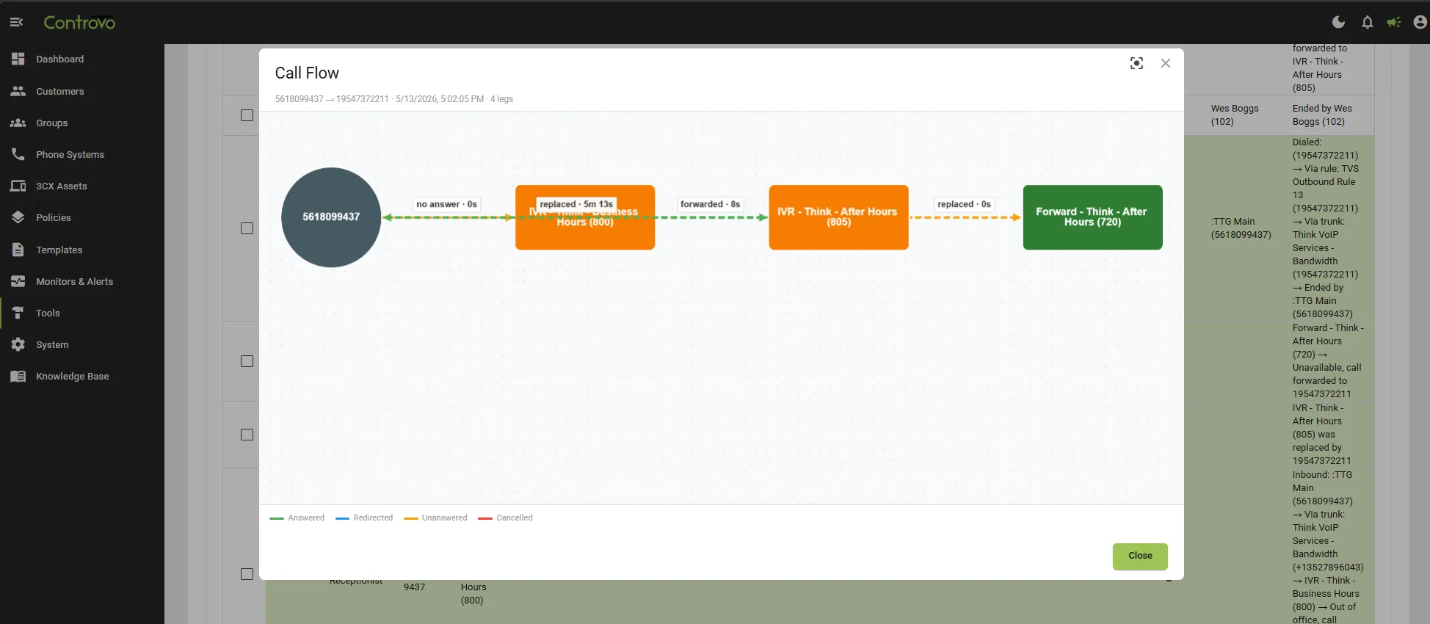The height and width of the screenshot is (624, 1430).
Task: Click the 'replaced · 5m 13s' edge label
Action: (x=576, y=204)
